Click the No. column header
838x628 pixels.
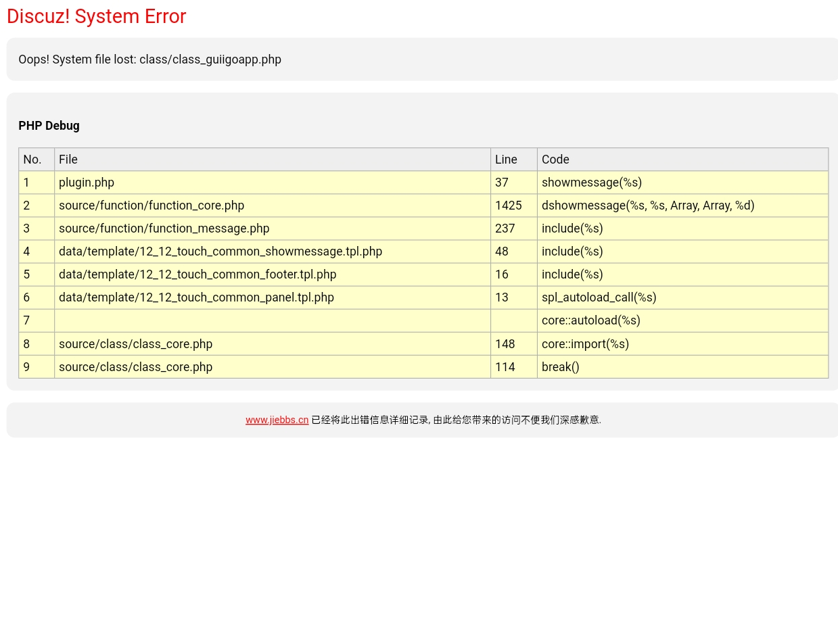[32, 160]
